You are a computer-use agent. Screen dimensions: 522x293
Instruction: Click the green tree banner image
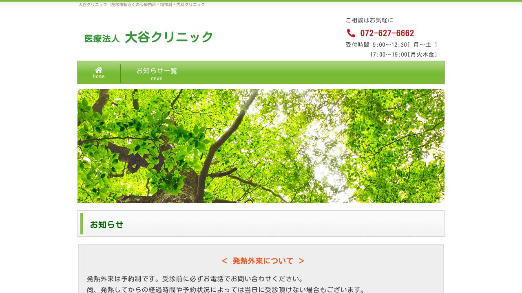[x=261, y=146]
